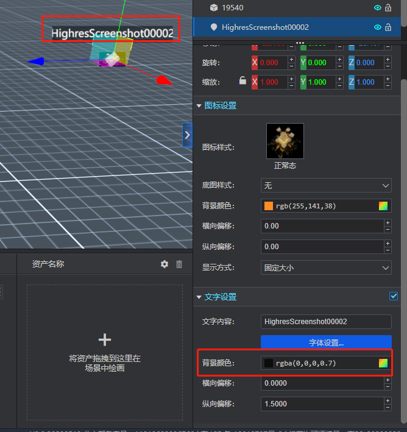The height and width of the screenshot is (432, 407).
Task: Edit icon 横向偏移 value 0.00
Action: tap(322, 226)
